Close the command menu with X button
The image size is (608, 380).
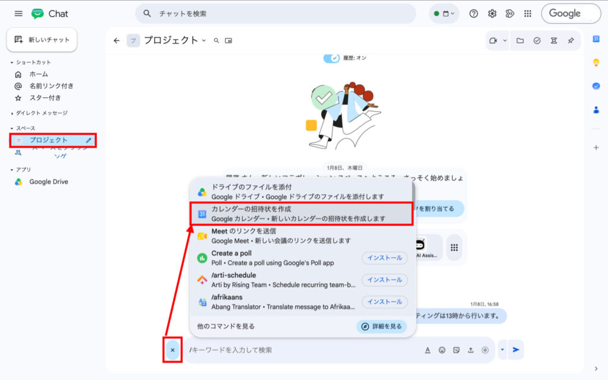click(173, 350)
